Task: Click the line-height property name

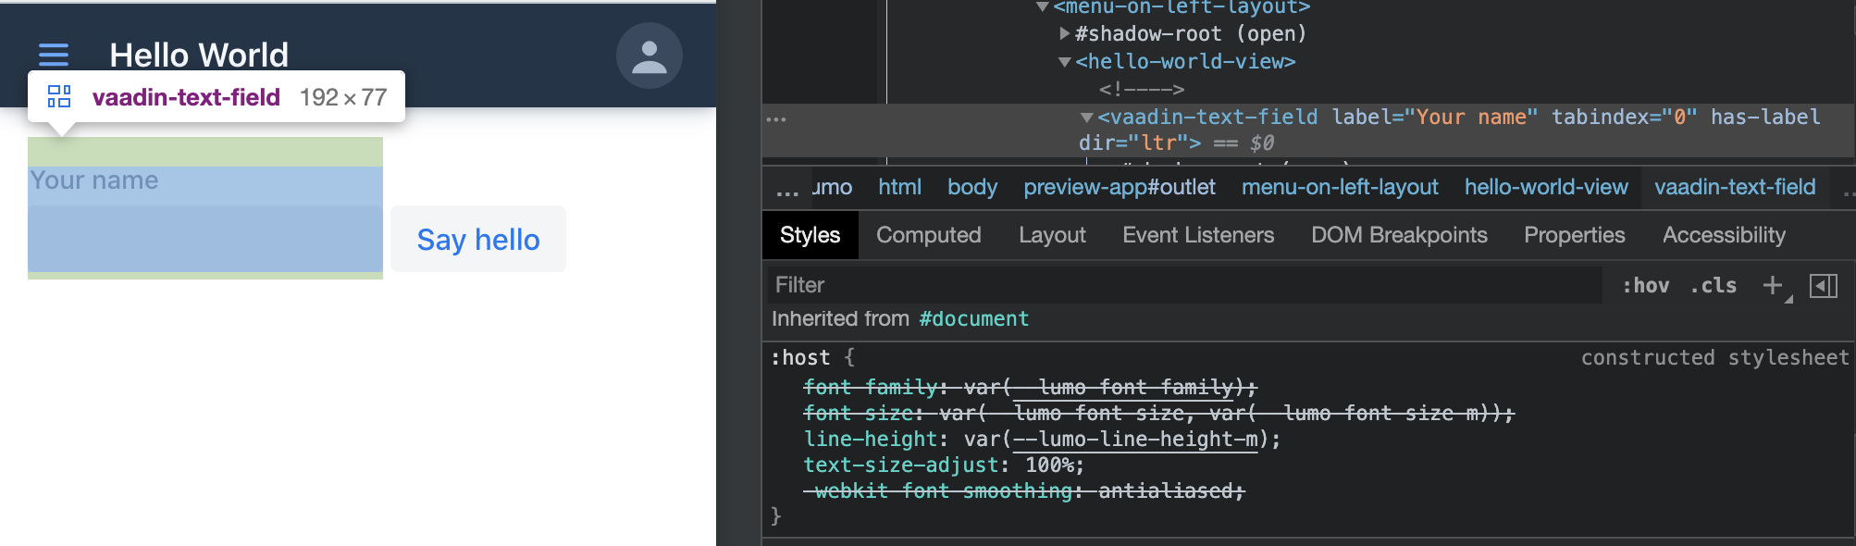Action: 870,440
